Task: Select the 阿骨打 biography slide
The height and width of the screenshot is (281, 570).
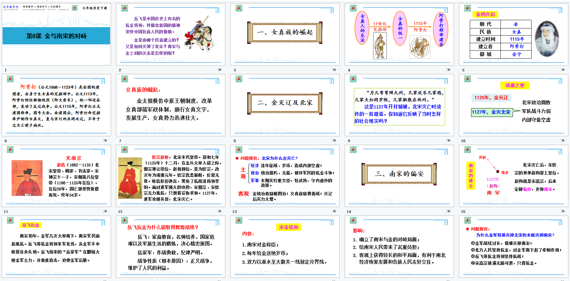Action: [56, 105]
